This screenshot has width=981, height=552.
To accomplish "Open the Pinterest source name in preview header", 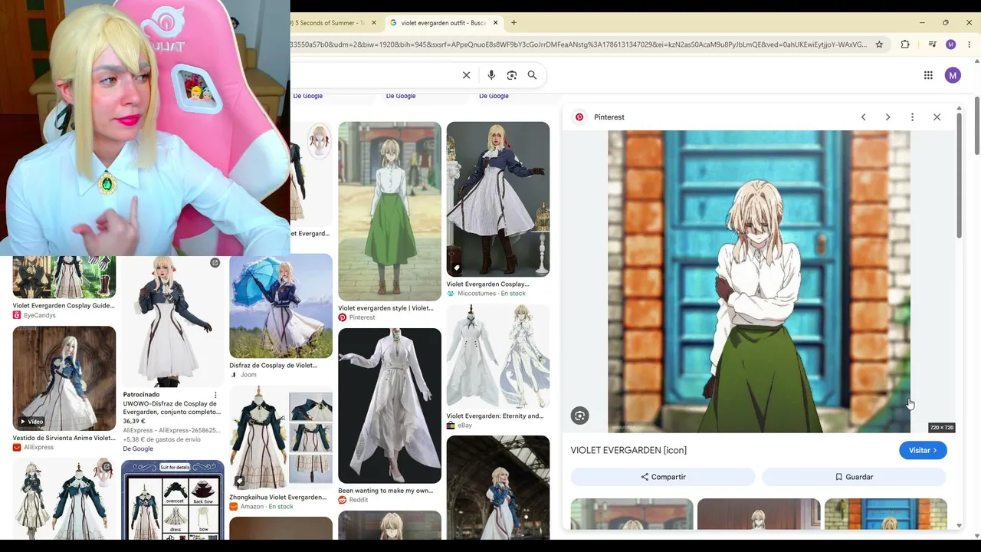I will pyautogui.click(x=609, y=117).
